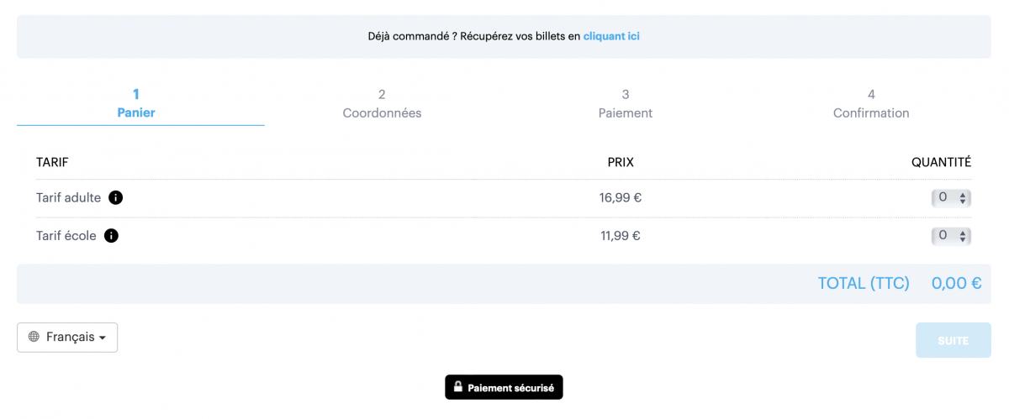Click info icon next to Tarif adulte
Screen dimensions: 1009x419
click(x=116, y=198)
